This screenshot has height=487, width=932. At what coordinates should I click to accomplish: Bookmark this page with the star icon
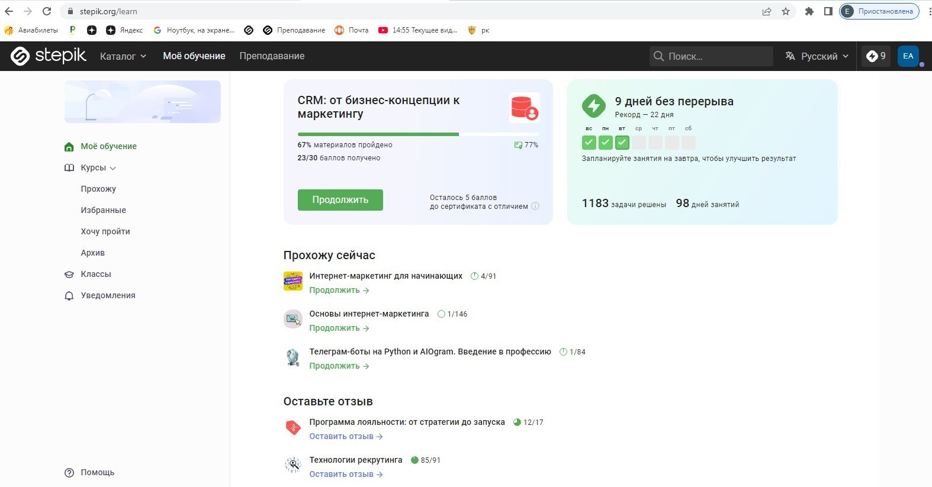click(786, 11)
